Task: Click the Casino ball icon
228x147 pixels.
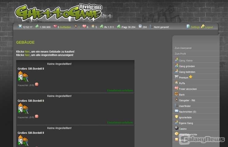Action: click(x=176, y=128)
